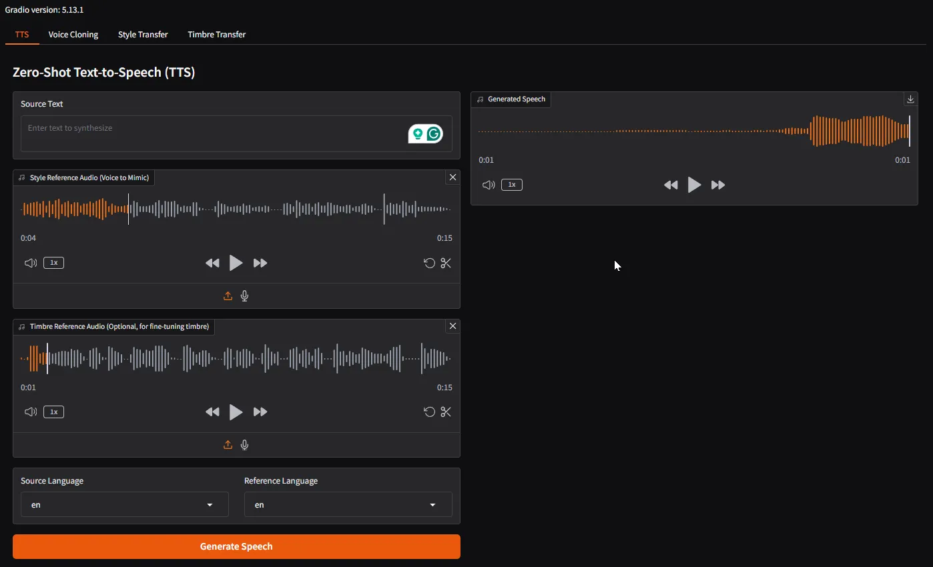The image size is (933, 567).
Task: Seek within the Style Reference Audio waveform
Action: coord(236,209)
